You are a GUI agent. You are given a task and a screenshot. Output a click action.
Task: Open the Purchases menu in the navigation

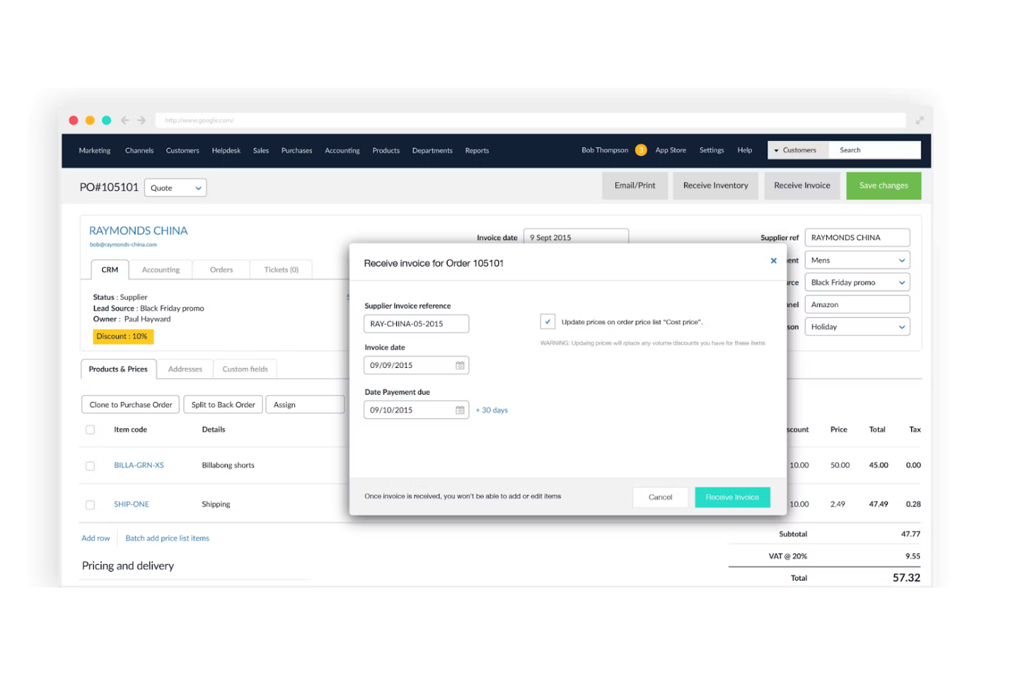296,150
